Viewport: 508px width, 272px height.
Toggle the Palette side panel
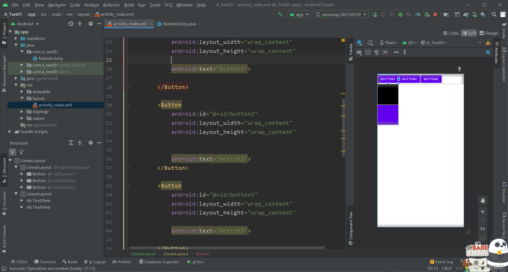point(351,52)
